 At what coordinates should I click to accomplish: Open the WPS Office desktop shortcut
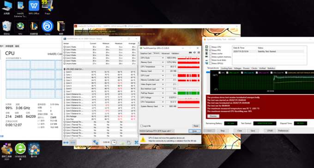click(x=34, y=7)
